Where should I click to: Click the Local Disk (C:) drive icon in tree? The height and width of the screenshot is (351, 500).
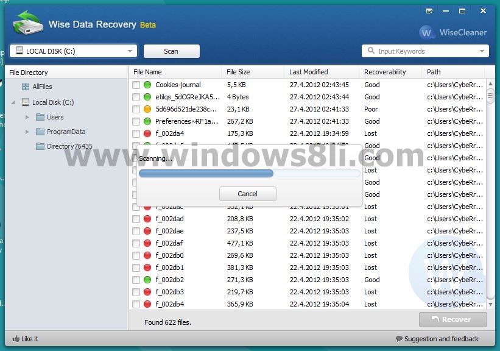click(x=26, y=102)
